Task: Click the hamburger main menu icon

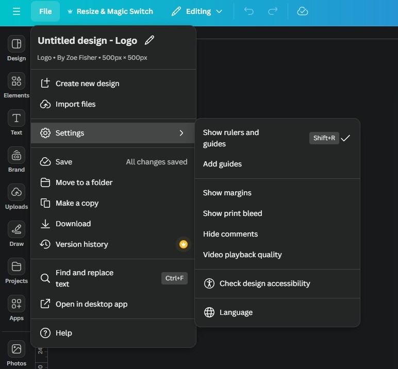Action: pos(16,11)
